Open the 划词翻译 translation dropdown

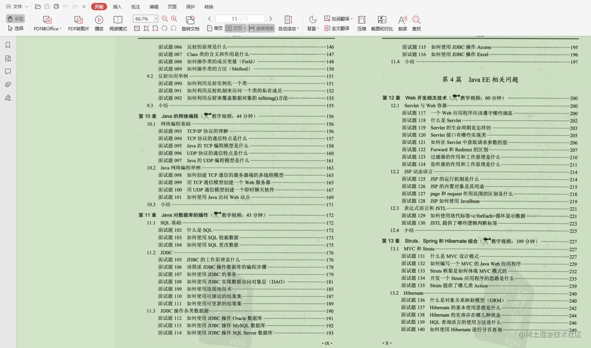pyautogui.click(x=338, y=18)
